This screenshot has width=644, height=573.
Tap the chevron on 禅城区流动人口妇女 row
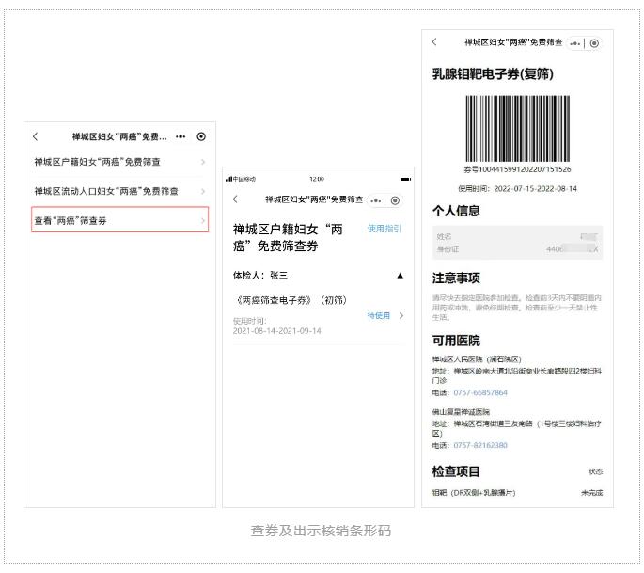point(203,191)
